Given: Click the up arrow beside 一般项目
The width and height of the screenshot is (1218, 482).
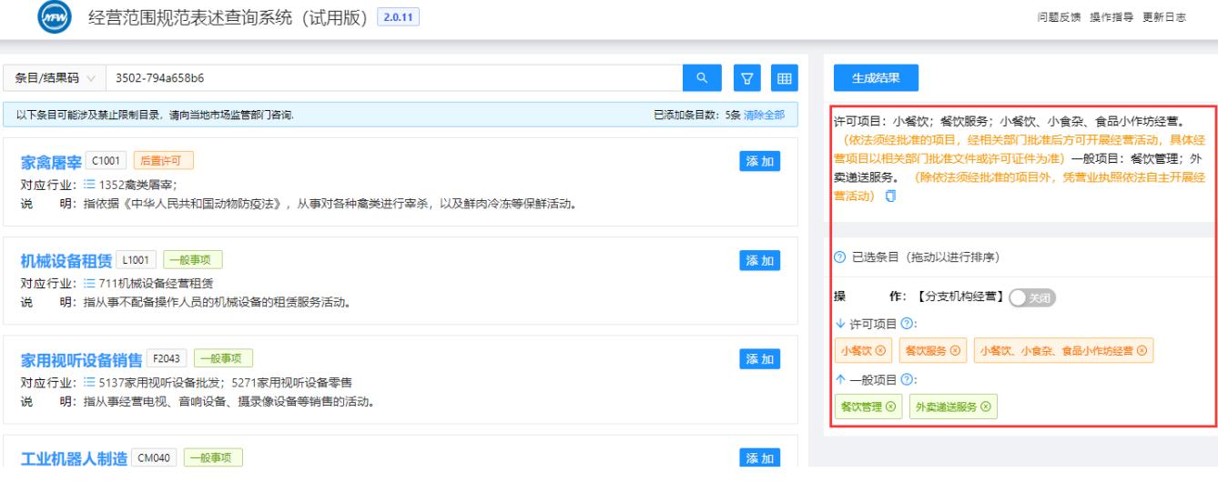Looking at the screenshot, I should tap(838, 379).
